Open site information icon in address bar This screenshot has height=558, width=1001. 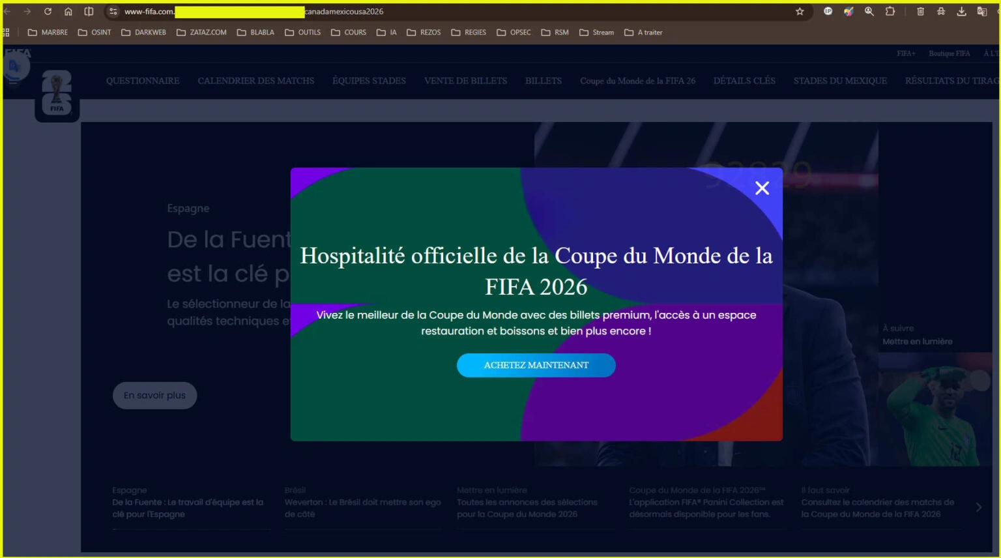[x=113, y=12]
